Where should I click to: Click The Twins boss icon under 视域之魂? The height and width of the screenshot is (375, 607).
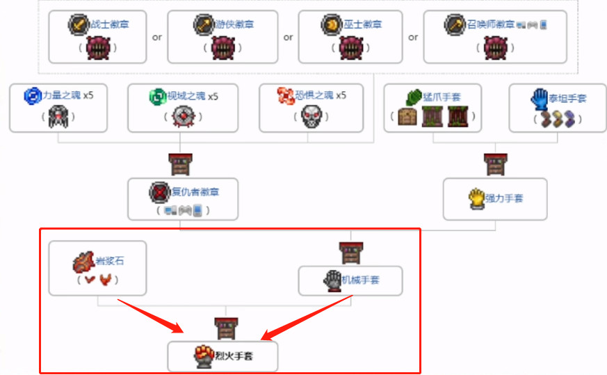(184, 116)
